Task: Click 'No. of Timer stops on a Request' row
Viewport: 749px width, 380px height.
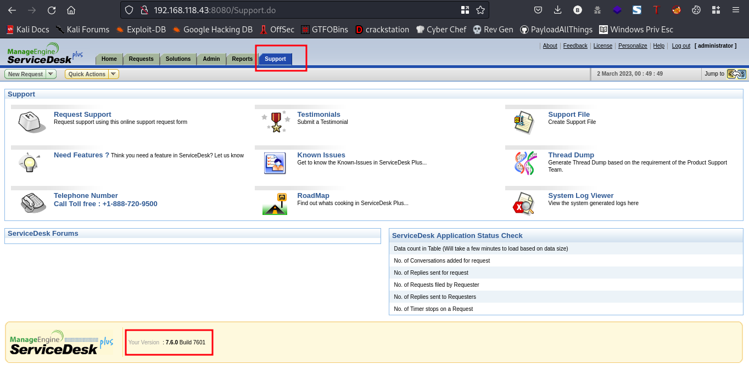Action: (566, 309)
